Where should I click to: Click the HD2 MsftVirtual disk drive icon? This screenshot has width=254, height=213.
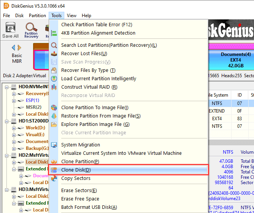pyautogui.click(x=14, y=155)
